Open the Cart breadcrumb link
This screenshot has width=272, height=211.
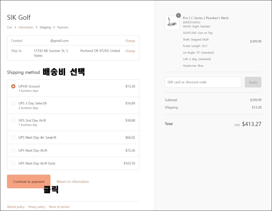click(10, 27)
